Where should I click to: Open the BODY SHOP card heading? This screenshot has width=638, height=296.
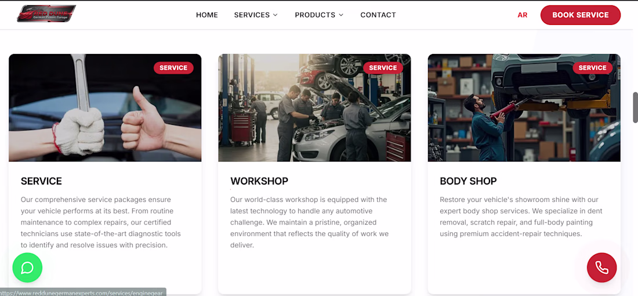468,181
